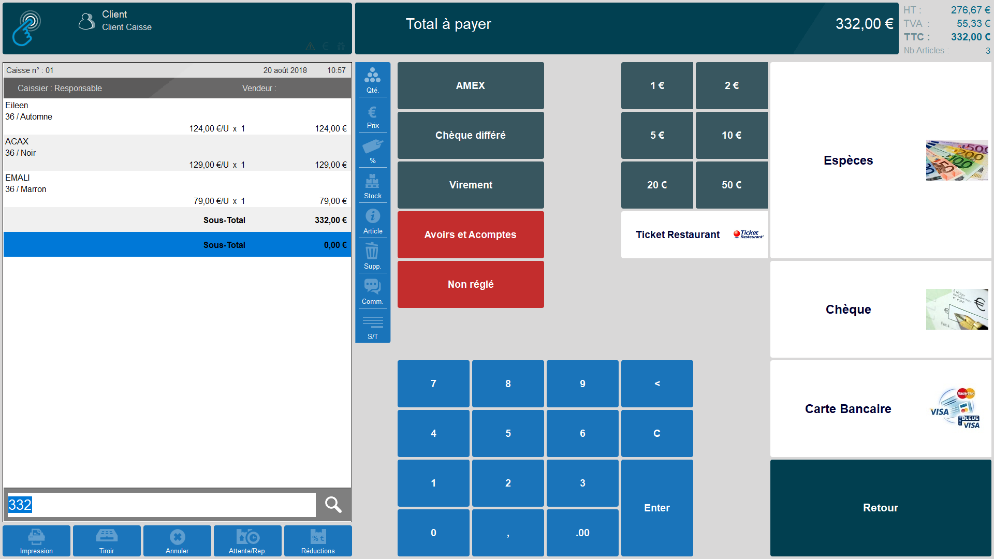Click Caissier : Responsable label

60,88
